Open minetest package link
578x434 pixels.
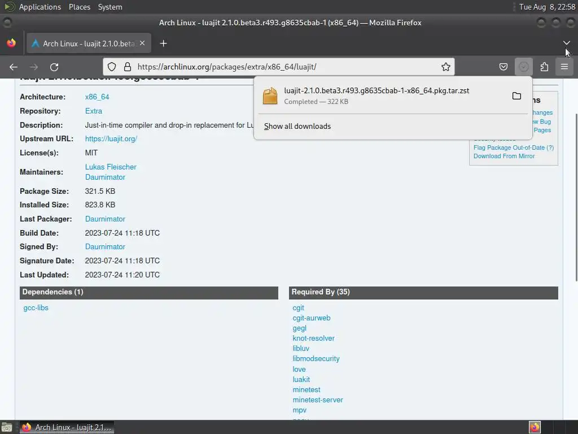coord(306,390)
